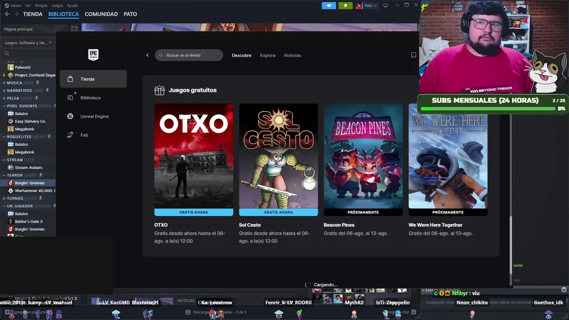The image size is (569, 320).
Task: Click the We Were Here Together title
Action: click(x=436, y=225)
